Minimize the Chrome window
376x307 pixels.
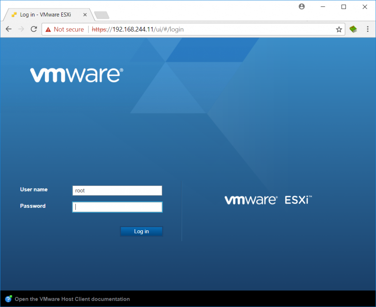tap(323, 7)
